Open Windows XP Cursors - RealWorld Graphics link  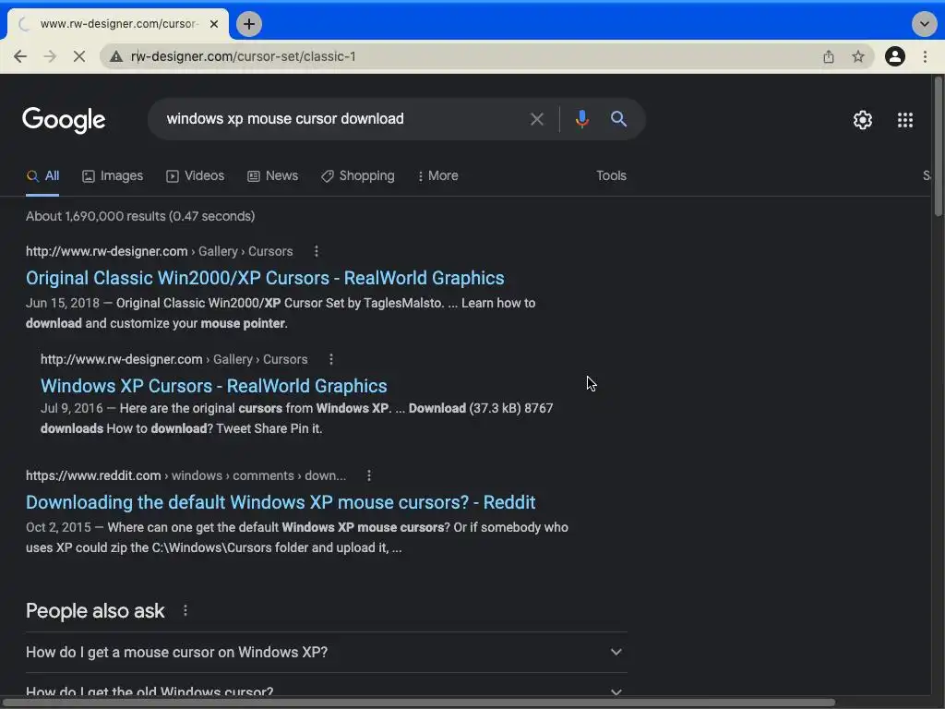pos(214,386)
